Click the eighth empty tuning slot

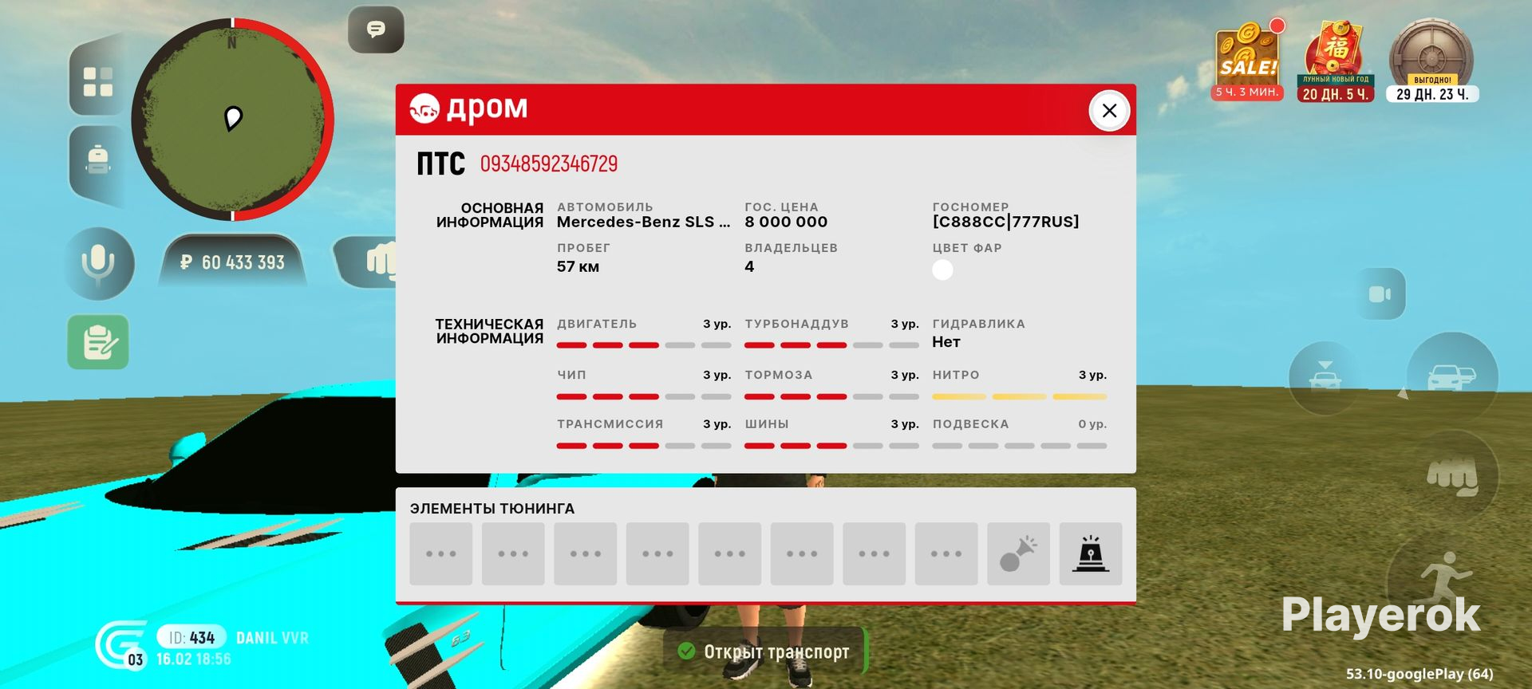[946, 553]
